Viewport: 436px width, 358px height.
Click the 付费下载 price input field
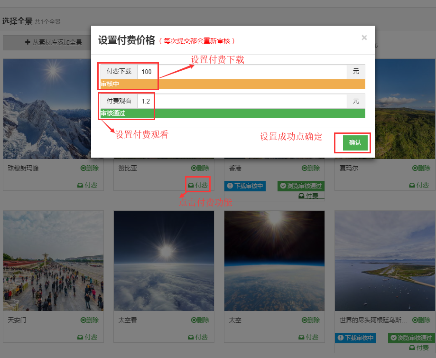(242, 72)
